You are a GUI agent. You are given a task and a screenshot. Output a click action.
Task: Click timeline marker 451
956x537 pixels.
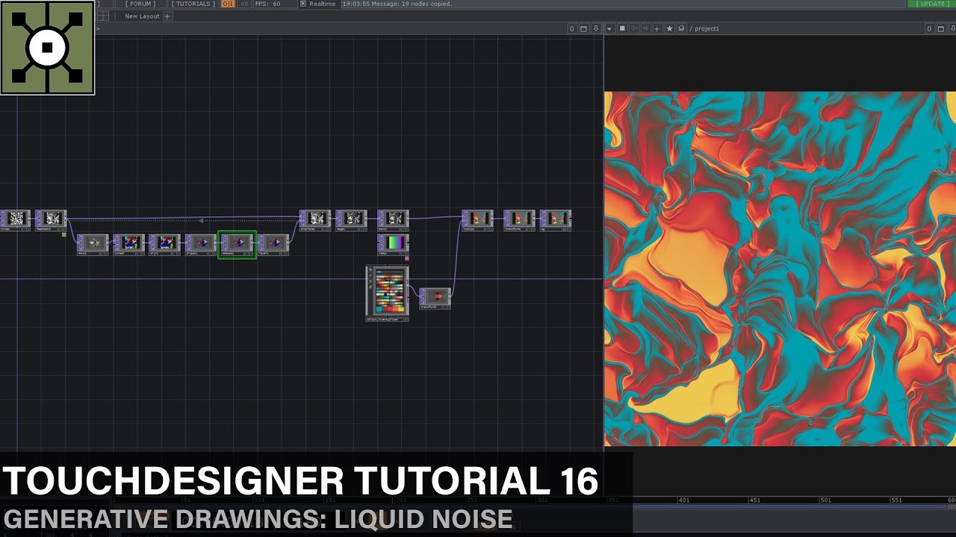pyautogui.click(x=754, y=500)
